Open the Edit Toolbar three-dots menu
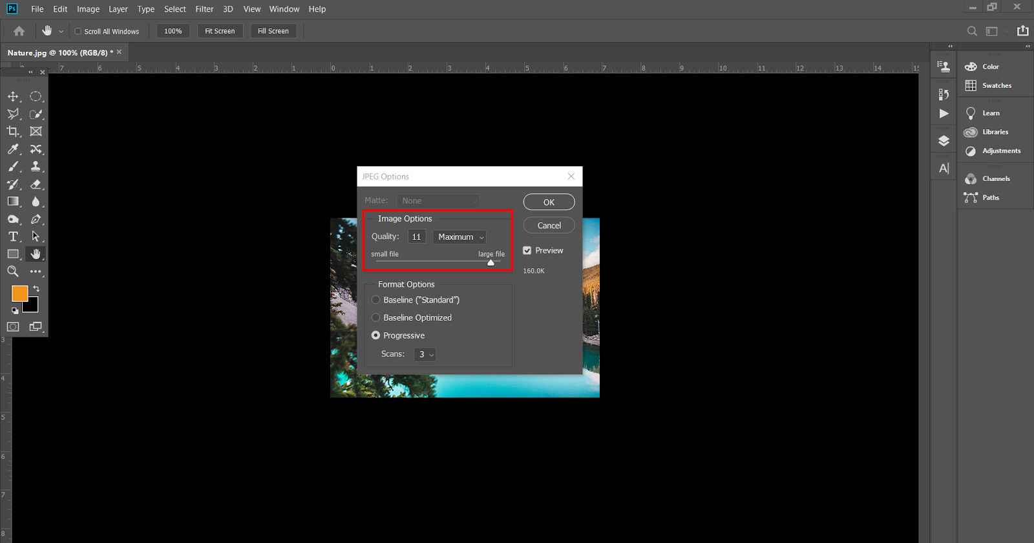Viewport: 1034px width, 543px height. click(36, 271)
